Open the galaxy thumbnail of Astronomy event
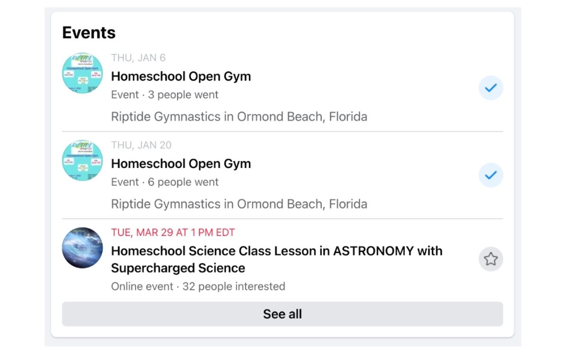Image resolution: width=567 pixels, height=354 pixels. pyautogui.click(x=83, y=248)
